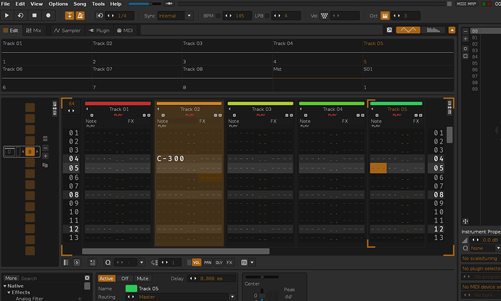Click the More button in the effects panel
Viewport: 501px width, 301px height.
point(11,278)
